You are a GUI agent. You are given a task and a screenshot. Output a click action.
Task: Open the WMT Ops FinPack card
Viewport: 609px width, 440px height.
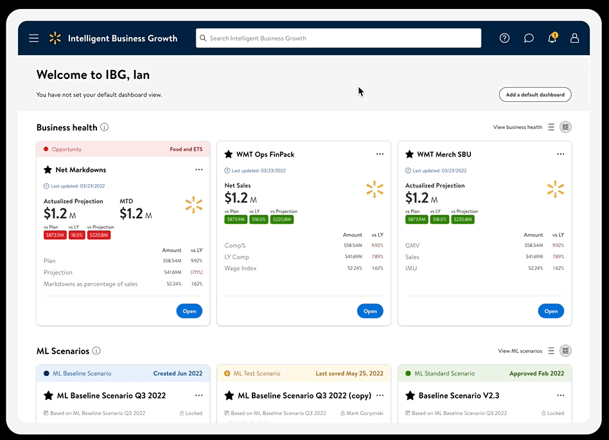(x=370, y=311)
